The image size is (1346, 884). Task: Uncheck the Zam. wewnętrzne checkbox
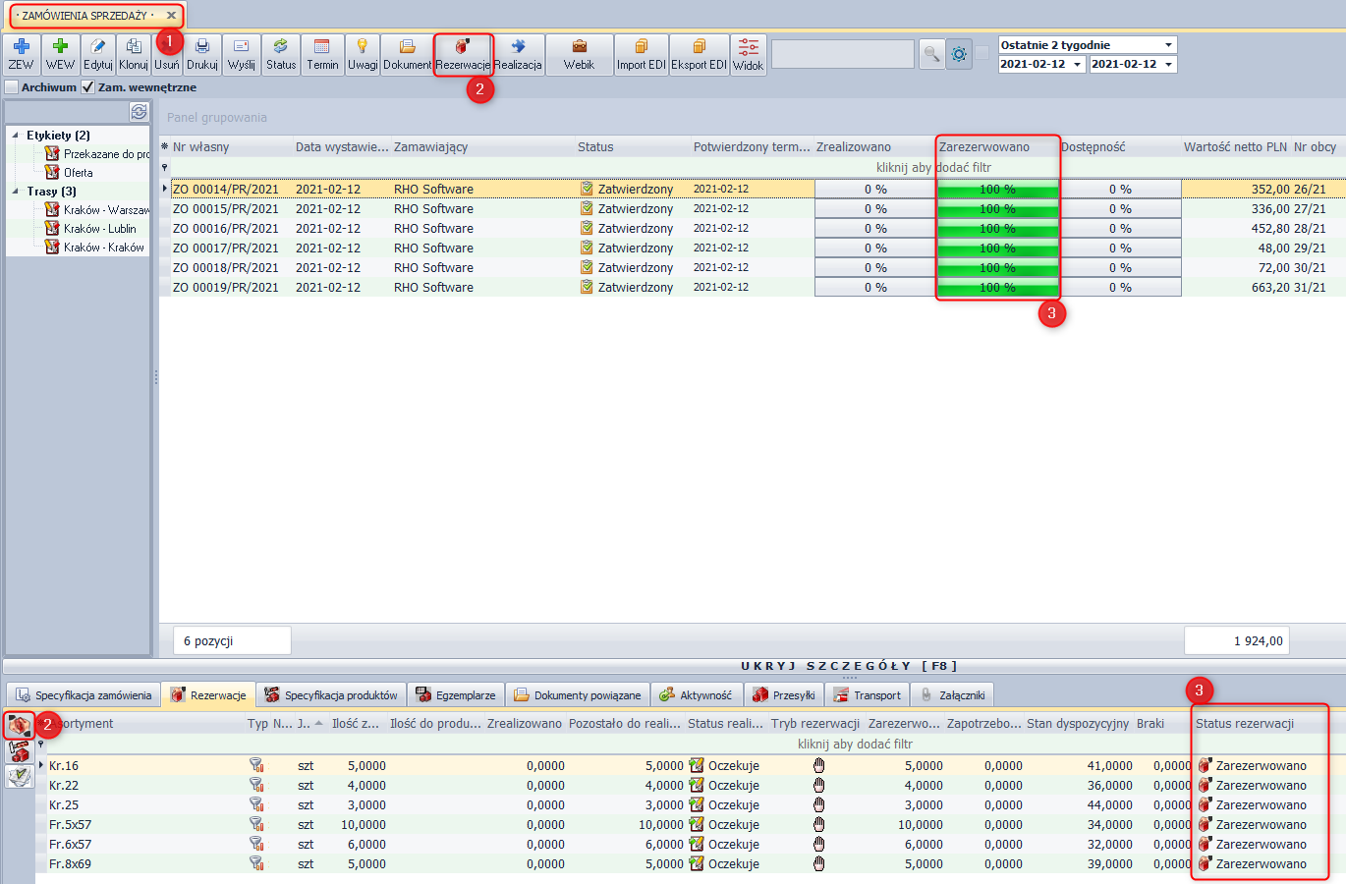[x=88, y=87]
